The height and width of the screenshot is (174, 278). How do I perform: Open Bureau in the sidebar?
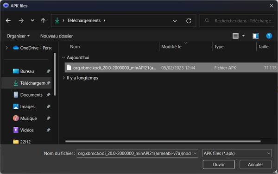point(26,71)
